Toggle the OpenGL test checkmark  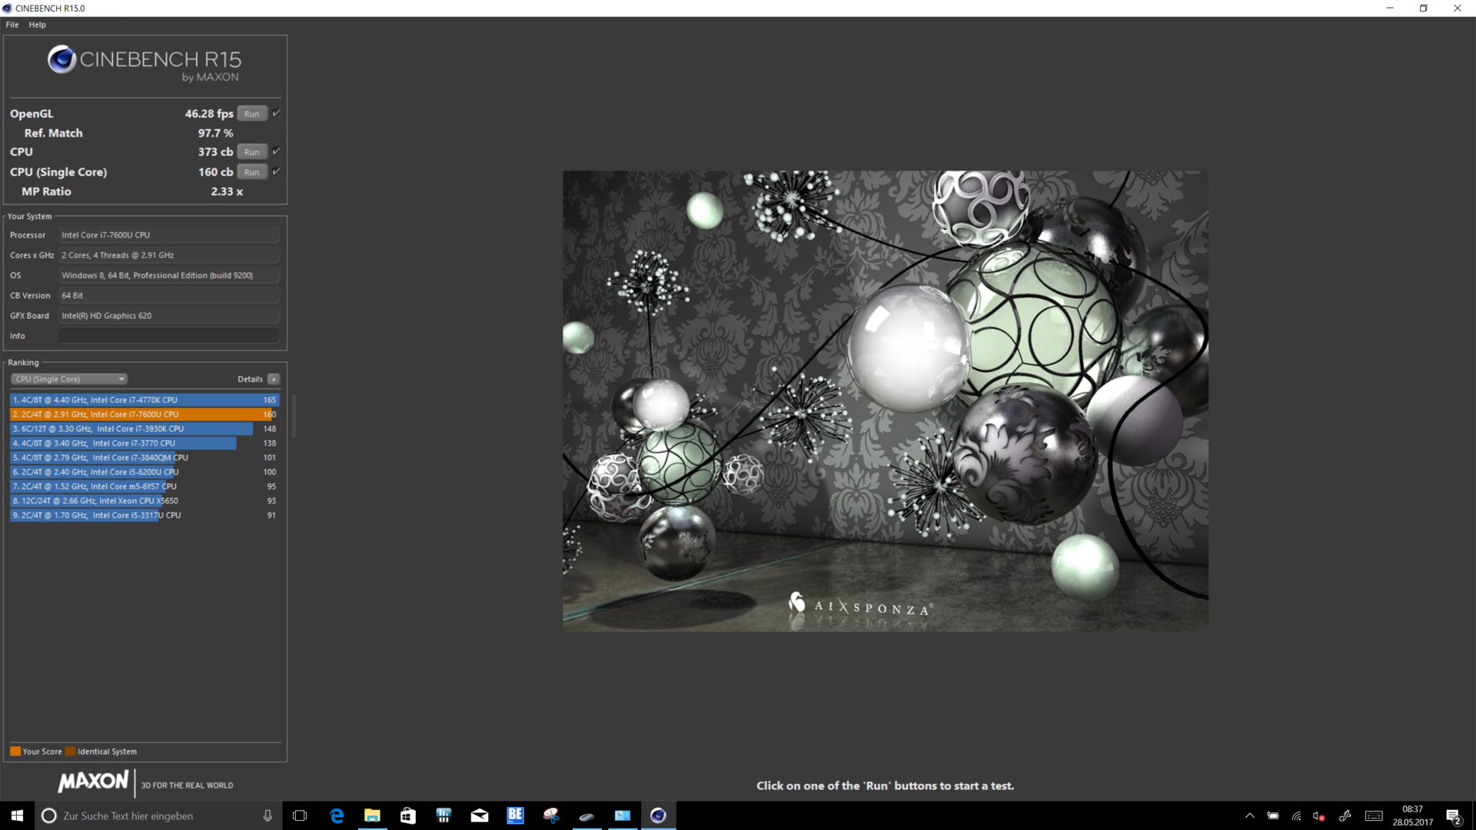pyautogui.click(x=276, y=113)
